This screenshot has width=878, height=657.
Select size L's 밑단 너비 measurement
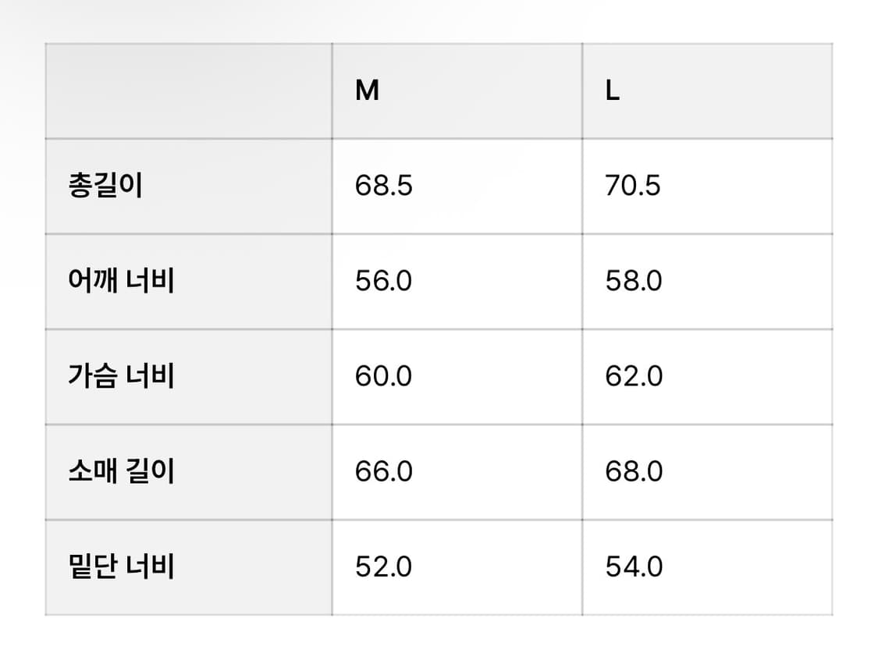pos(634,566)
